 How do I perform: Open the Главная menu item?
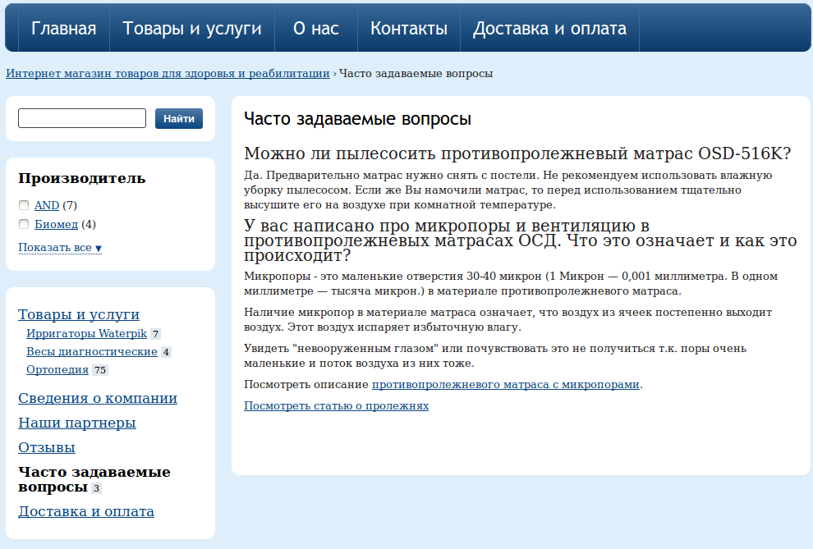tap(64, 28)
